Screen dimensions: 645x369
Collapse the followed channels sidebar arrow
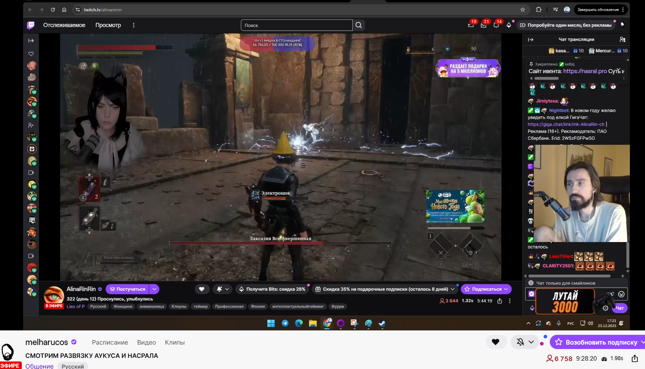point(31,40)
